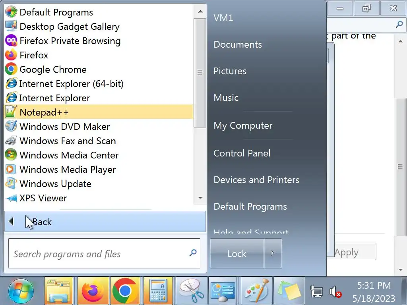Open Calculator in the taskbar
Image resolution: width=407 pixels, height=305 pixels.
coord(158,291)
